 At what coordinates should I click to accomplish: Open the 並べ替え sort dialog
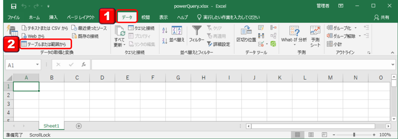pos(177,34)
